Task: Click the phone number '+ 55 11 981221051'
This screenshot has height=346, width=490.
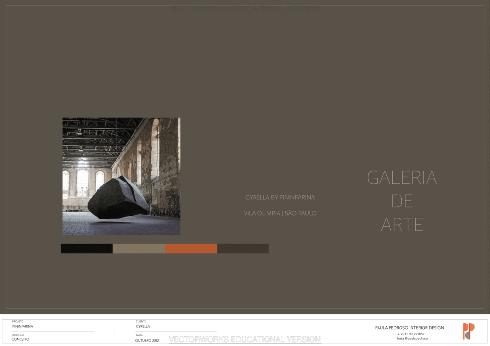Action: coord(410,334)
